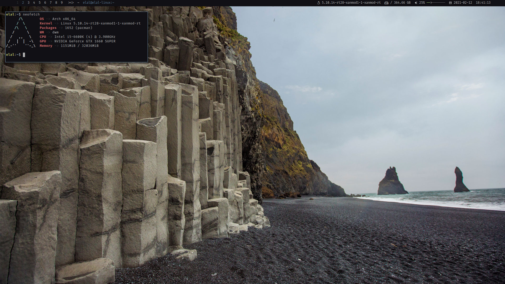Click the elal@elal-linux:~ window title
Viewport: 505px width, 284px height.
click(98, 3)
